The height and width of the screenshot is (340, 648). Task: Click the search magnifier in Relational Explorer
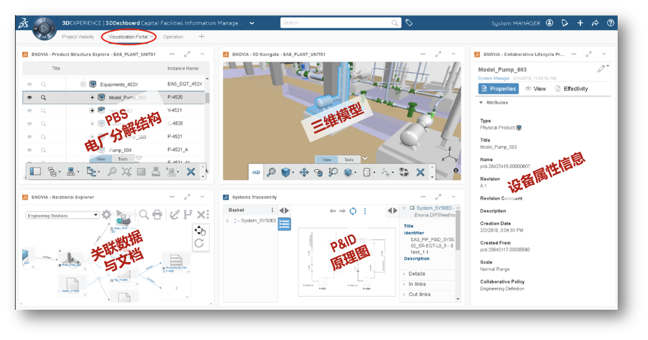pyautogui.click(x=143, y=215)
